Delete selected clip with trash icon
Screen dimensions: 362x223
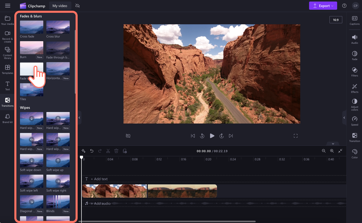coord(116,151)
